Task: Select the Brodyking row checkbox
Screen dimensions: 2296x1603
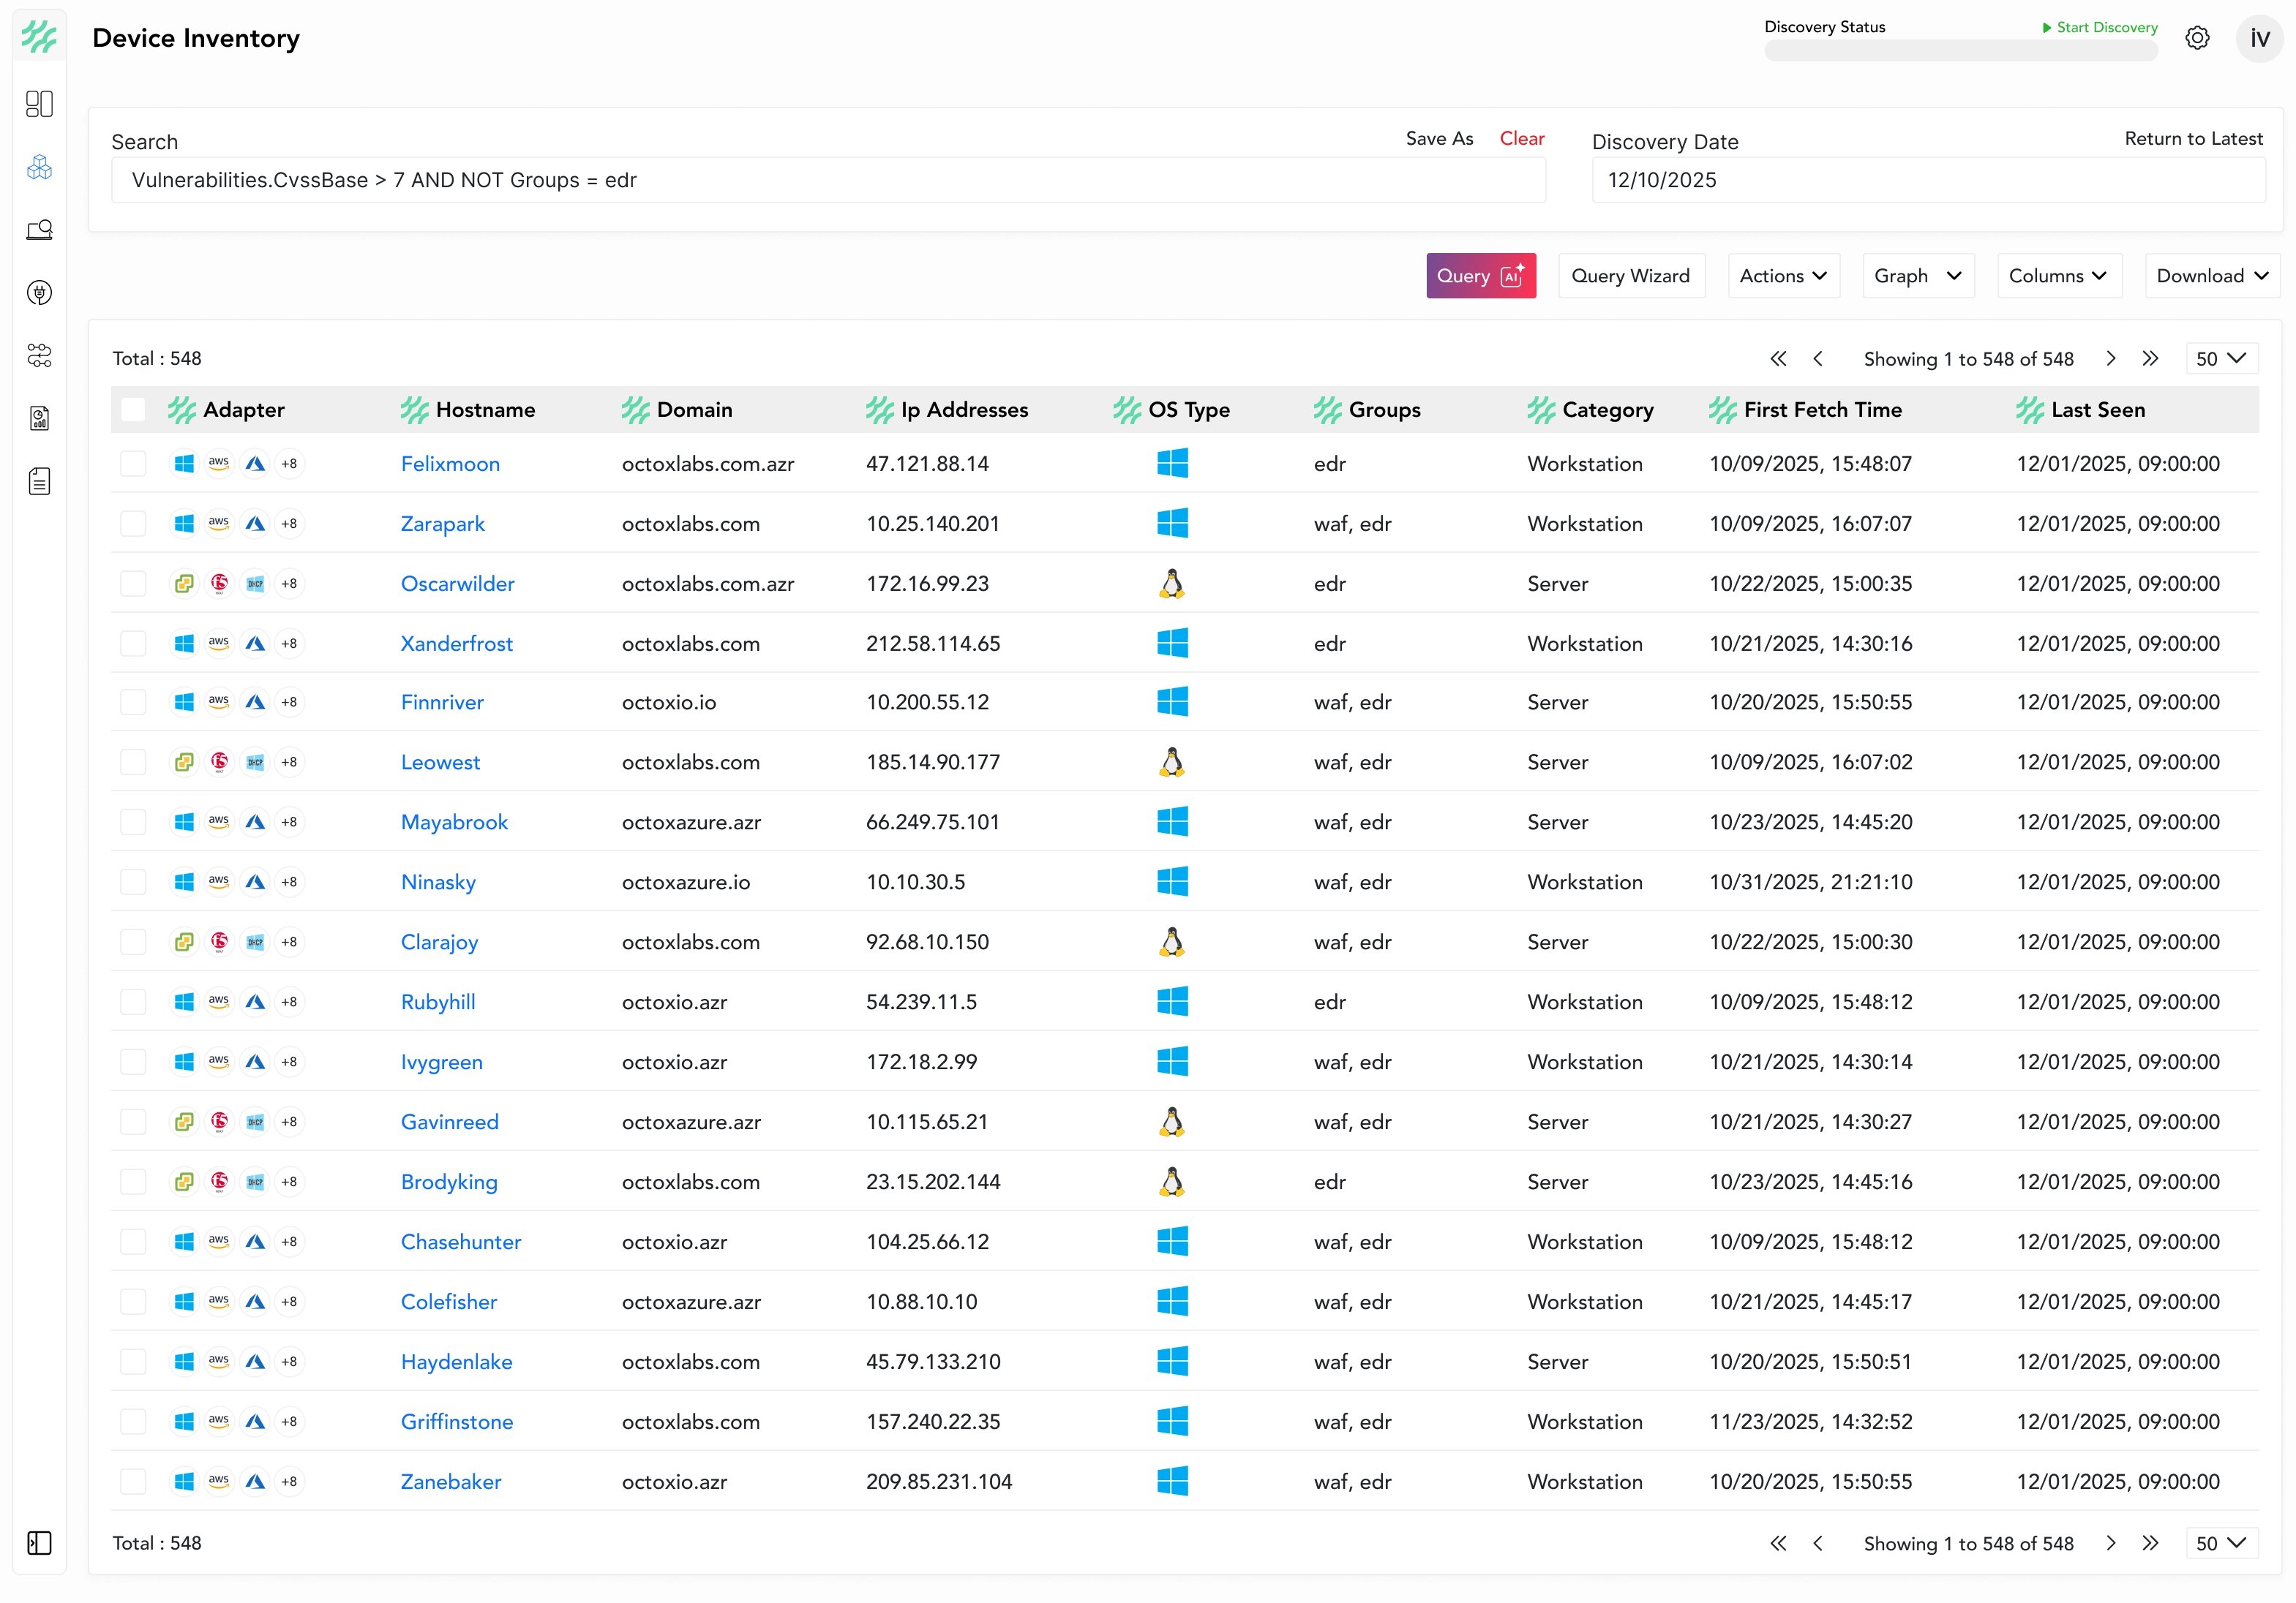Action: point(133,1183)
